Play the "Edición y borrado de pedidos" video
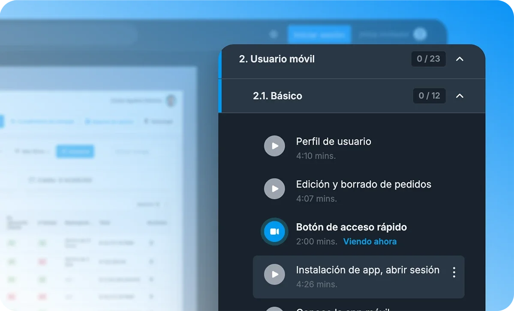Viewport: 514px width, 311px height. coord(274,189)
